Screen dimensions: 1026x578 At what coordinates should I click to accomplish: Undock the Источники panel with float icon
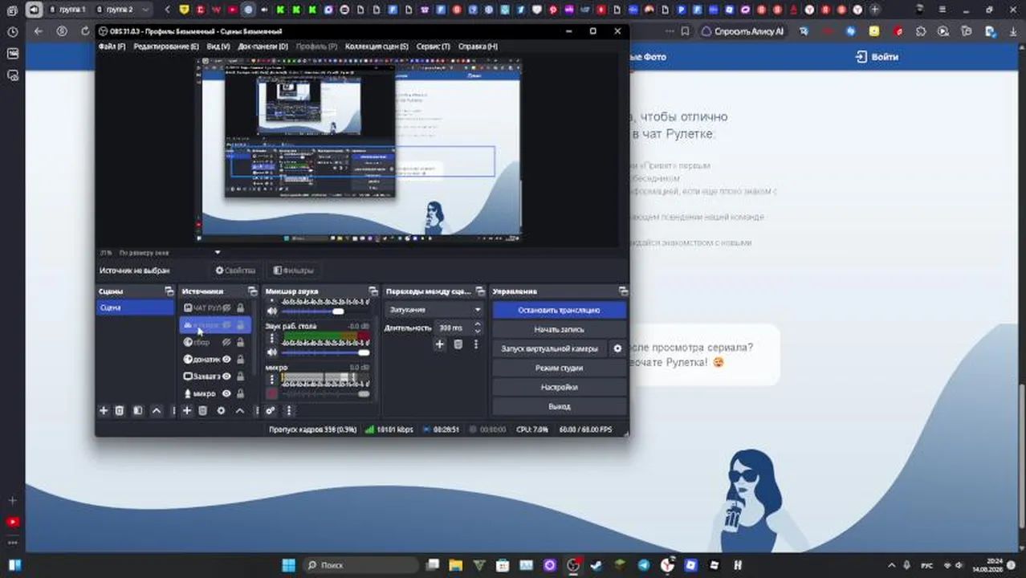coord(252,291)
